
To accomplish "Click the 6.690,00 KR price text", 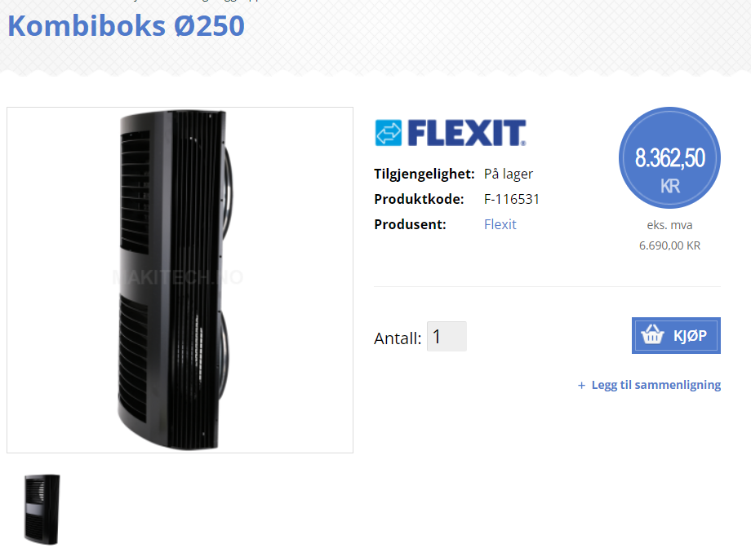I will point(669,245).
